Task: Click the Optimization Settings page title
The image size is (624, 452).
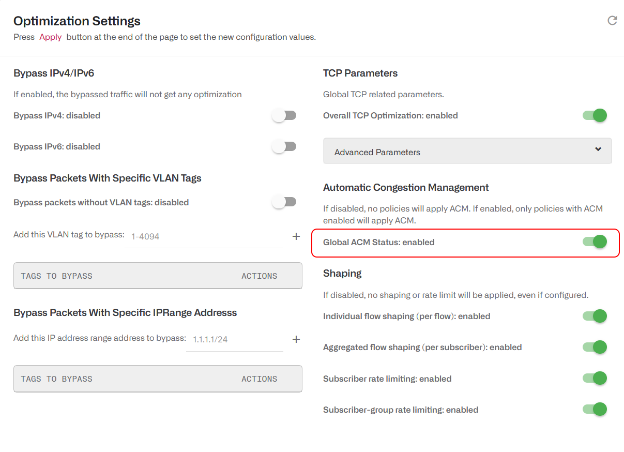Action: [77, 21]
